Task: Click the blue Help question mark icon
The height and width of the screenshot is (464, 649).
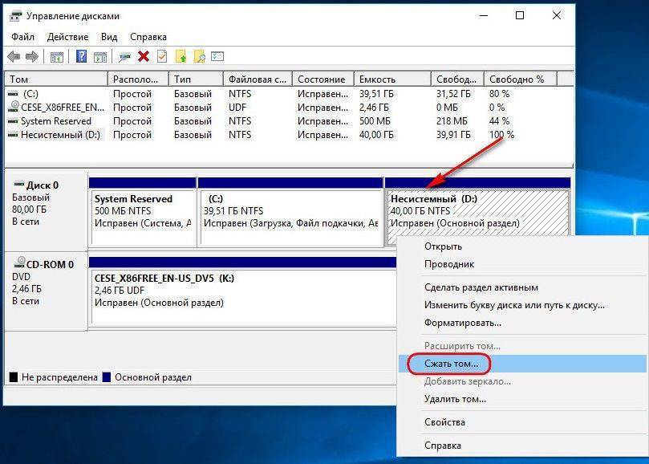Action: 81,56
